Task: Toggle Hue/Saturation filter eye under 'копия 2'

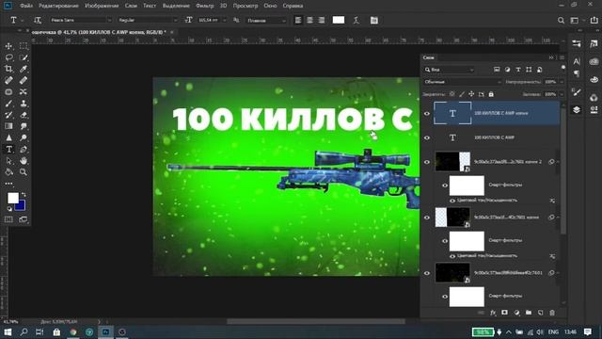Action: coord(452,201)
